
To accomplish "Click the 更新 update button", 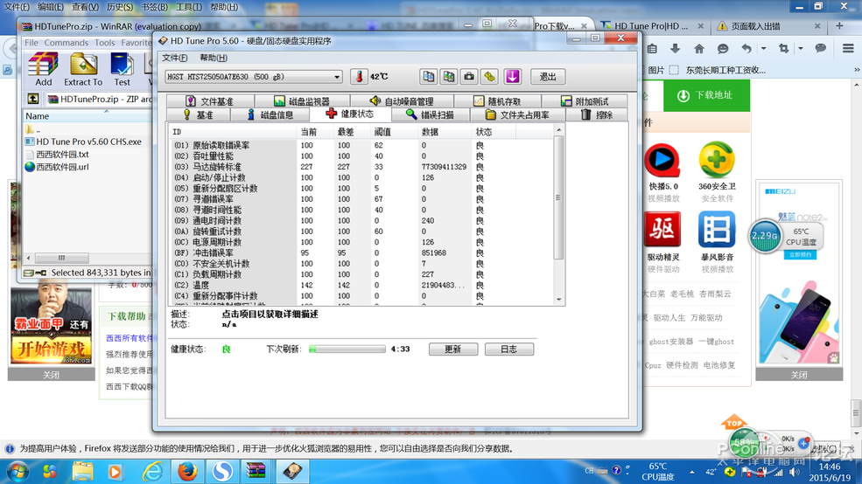I will [453, 349].
